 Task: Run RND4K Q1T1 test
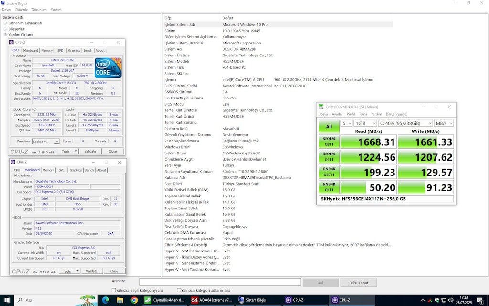(329, 187)
